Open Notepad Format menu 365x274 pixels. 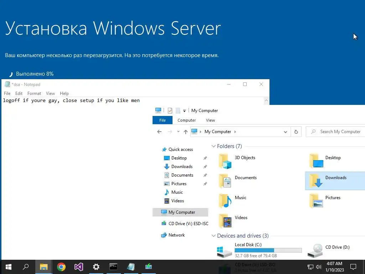click(34, 93)
